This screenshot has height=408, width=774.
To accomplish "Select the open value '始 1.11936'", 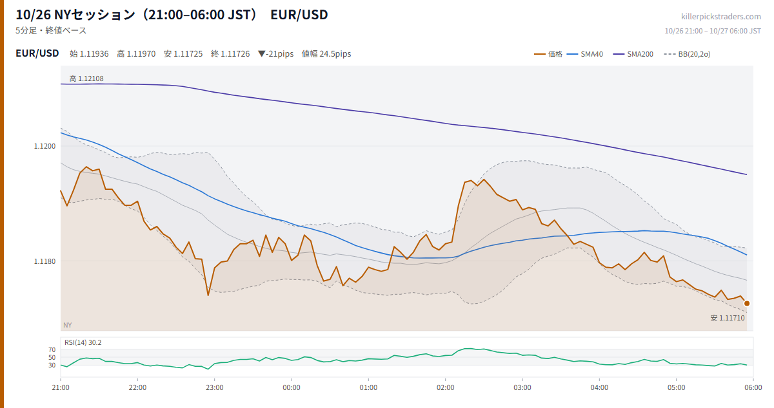I will coord(89,54).
